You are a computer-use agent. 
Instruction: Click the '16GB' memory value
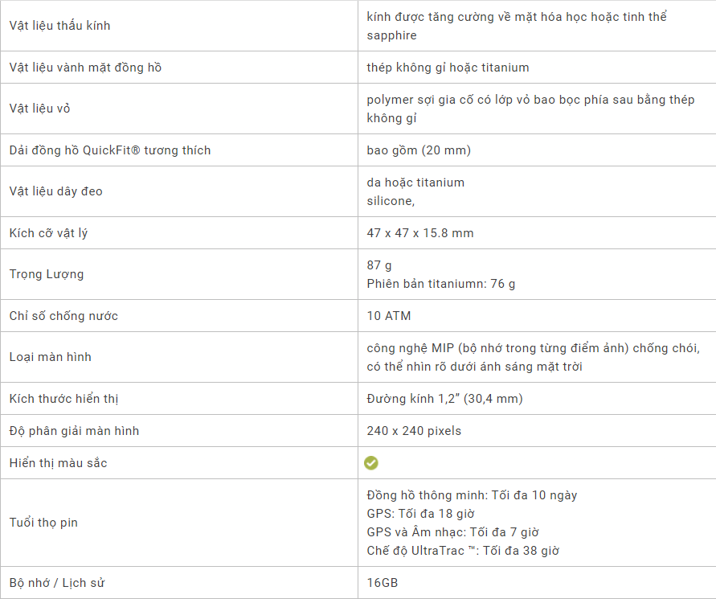point(383,583)
